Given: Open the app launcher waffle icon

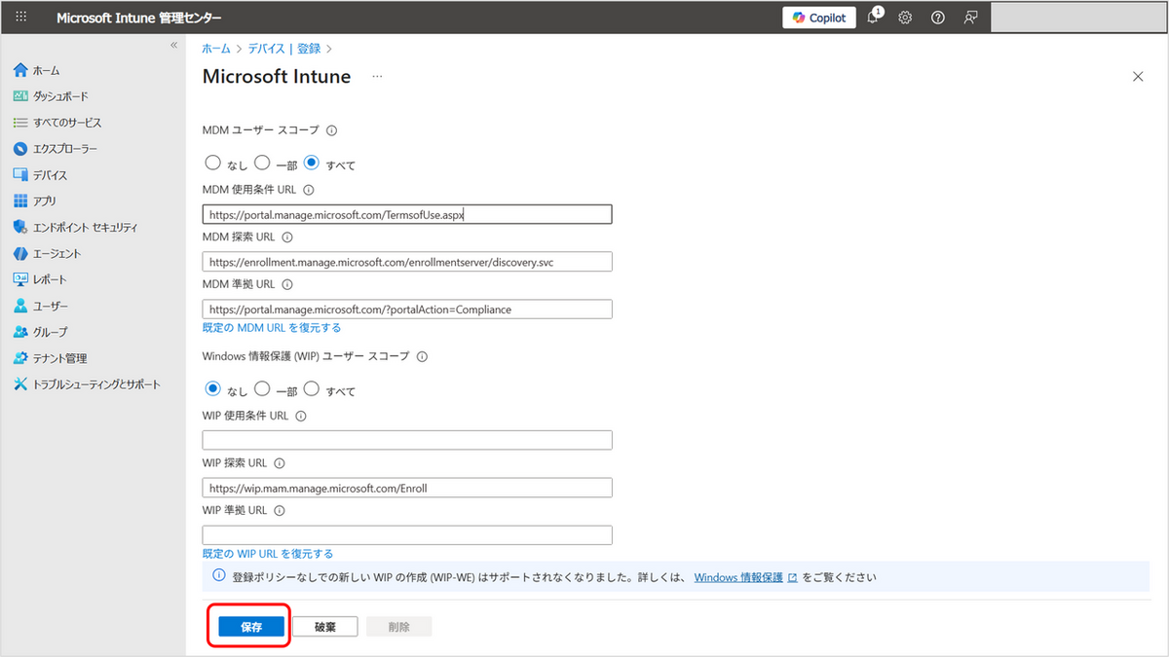Looking at the screenshot, I should [x=21, y=18].
